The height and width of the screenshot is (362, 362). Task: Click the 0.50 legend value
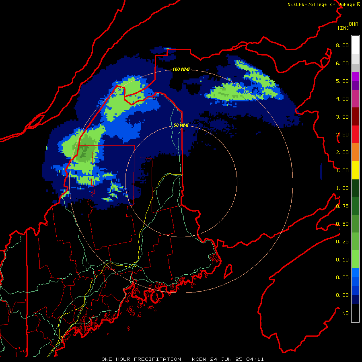pos(342,224)
